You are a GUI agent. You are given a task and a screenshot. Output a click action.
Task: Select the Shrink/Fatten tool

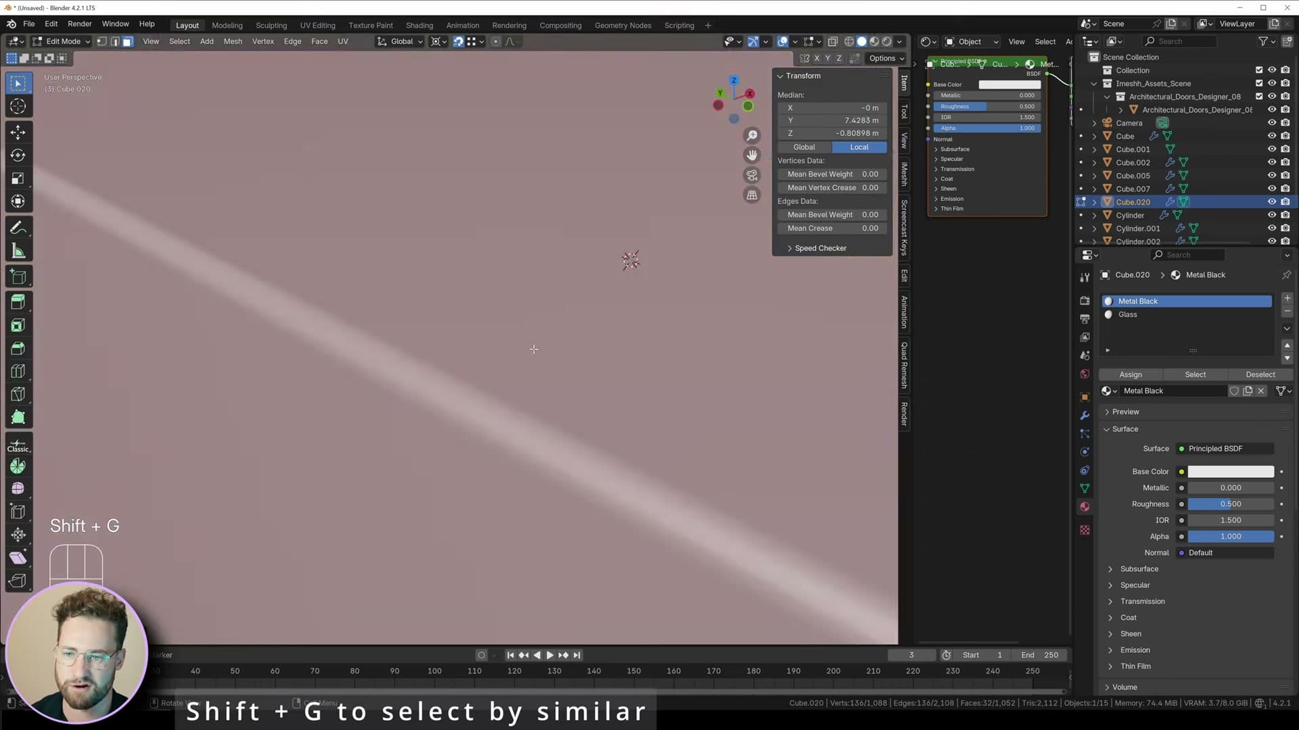(18, 535)
